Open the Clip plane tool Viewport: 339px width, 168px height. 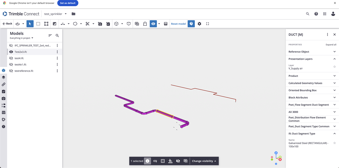(x=88, y=24)
